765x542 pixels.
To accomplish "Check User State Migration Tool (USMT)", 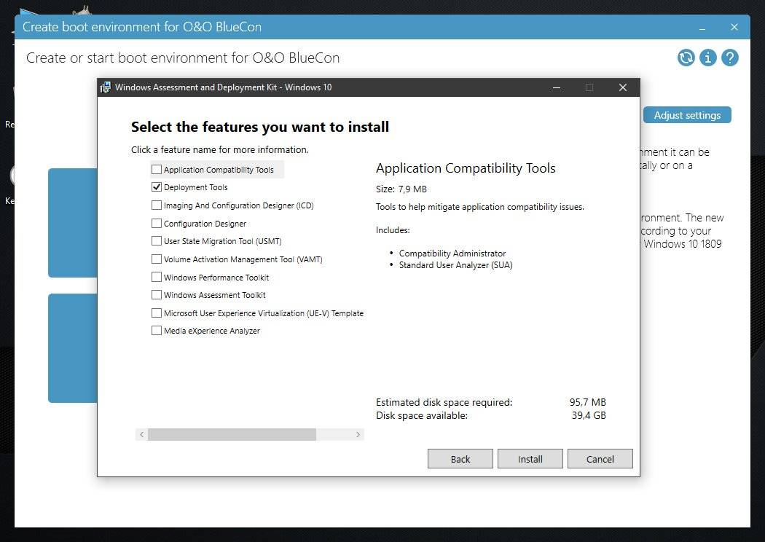I will [156, 240].
